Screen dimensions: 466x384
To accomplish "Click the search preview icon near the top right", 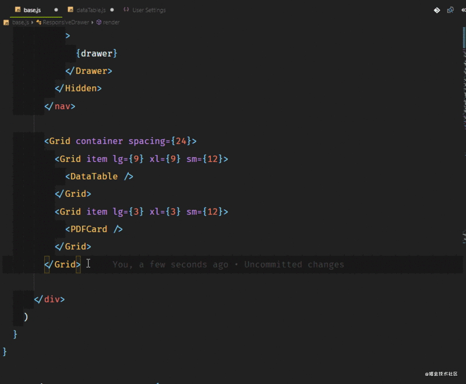I will tap(450, 10).
